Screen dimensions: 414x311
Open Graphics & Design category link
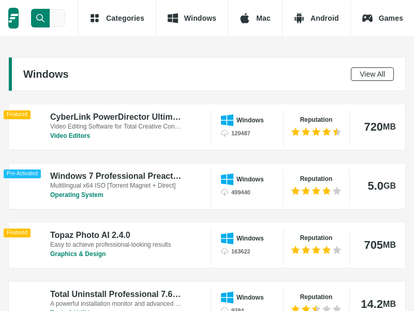tap(78, 254)
